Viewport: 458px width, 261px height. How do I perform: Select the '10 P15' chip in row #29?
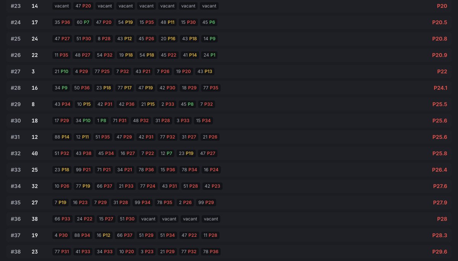[x=84, y=104]
